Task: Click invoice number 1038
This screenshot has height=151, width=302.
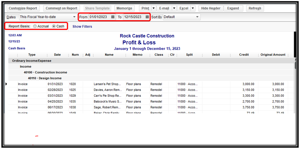Action: (73, 108)
